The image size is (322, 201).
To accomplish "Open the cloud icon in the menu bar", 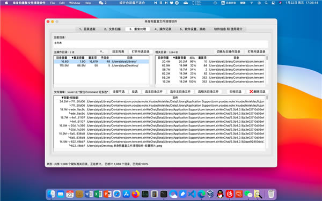I will pyautogui.click(x=186, y=3).
